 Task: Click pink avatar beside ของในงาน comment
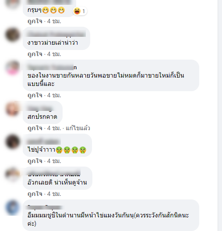click(x=13, y=68)
